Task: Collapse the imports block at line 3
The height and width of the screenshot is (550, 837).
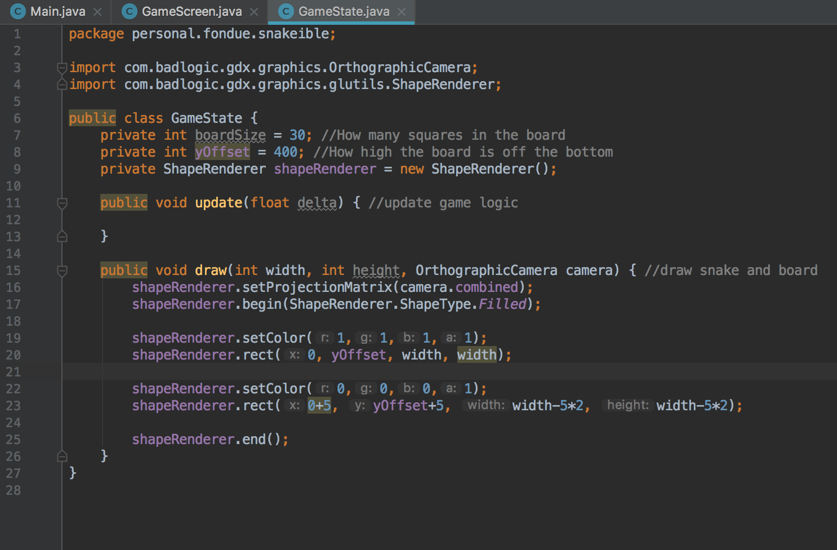Action: click(x=62, y=68)
